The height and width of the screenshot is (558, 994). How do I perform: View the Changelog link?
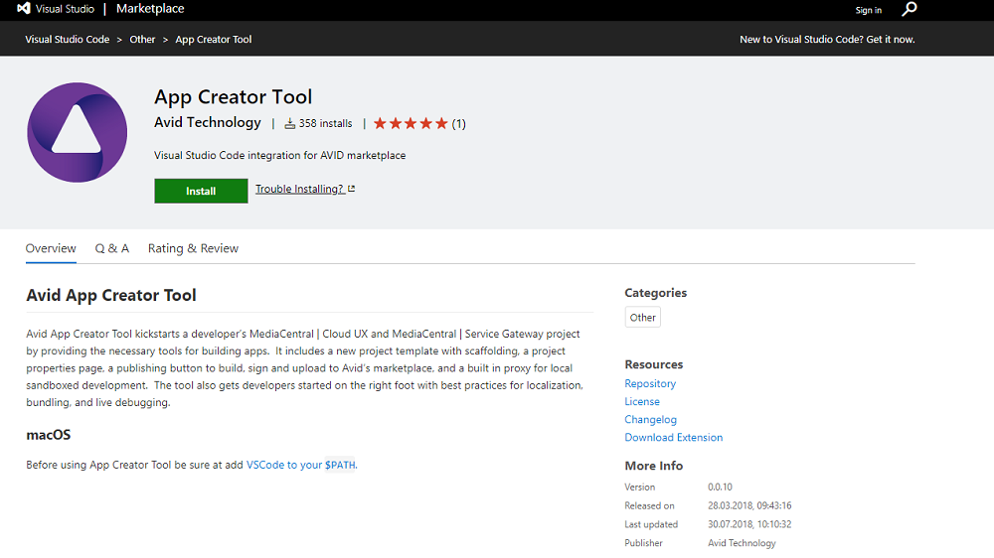pyautogui.click(x=650, y=419)
